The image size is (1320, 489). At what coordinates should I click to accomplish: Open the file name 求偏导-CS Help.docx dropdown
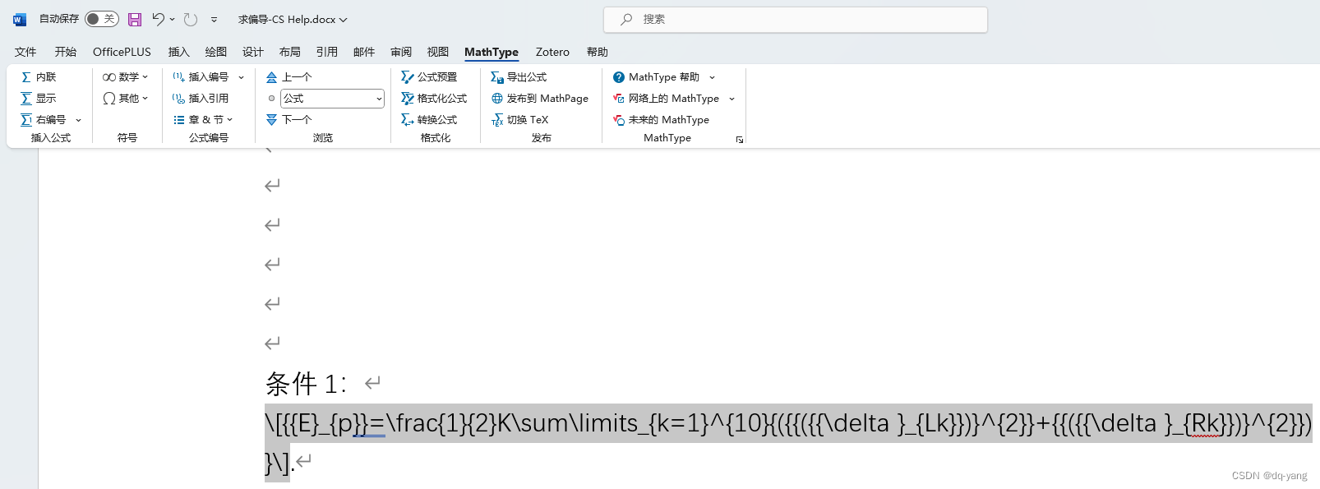pos(293,19)
